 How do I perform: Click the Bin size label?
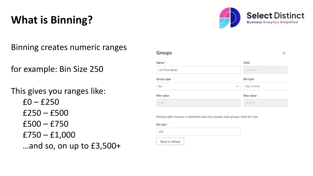pyautogui.click(x=161, y=125)
